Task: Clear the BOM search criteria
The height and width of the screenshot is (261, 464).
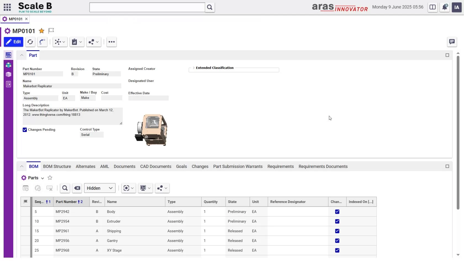Action: click(x=77, y=188)
